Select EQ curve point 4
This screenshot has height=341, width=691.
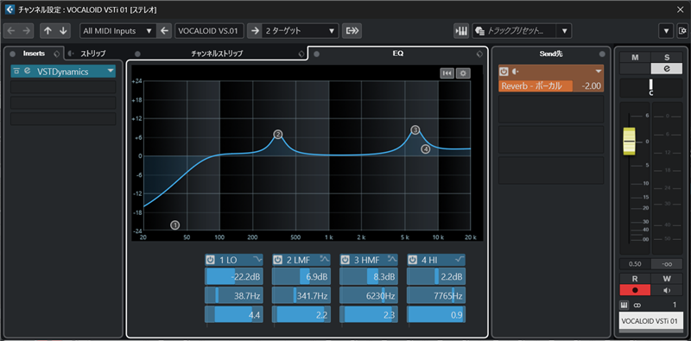[425, 148]
